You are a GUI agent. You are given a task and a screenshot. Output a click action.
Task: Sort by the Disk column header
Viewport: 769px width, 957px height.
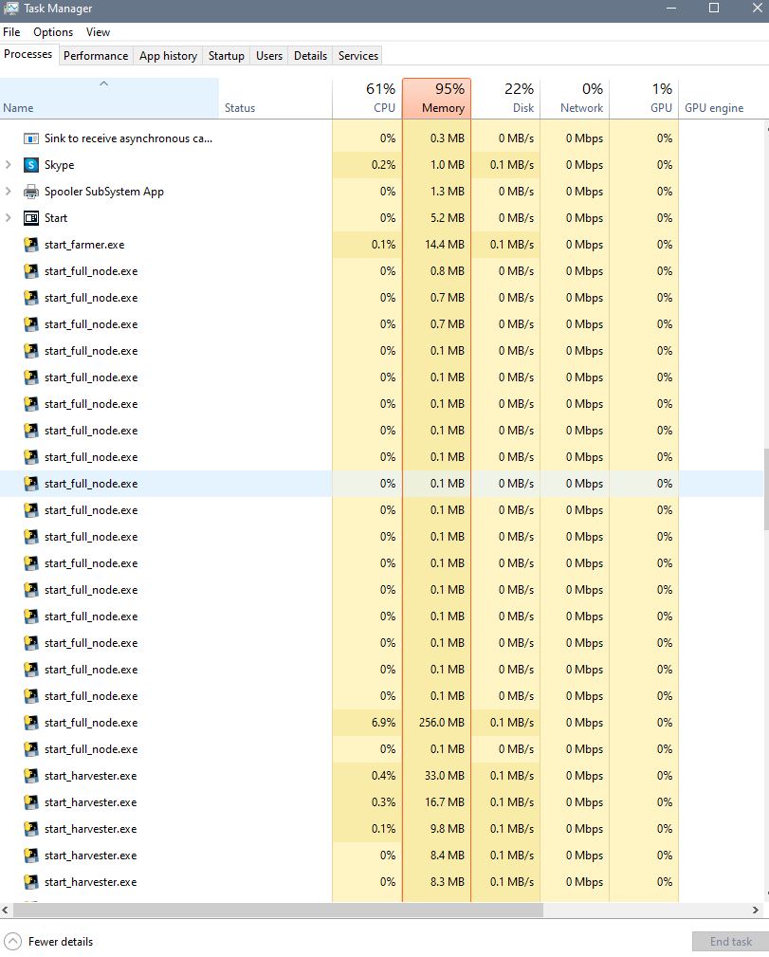pyautogui.click(x=506, y=99)
